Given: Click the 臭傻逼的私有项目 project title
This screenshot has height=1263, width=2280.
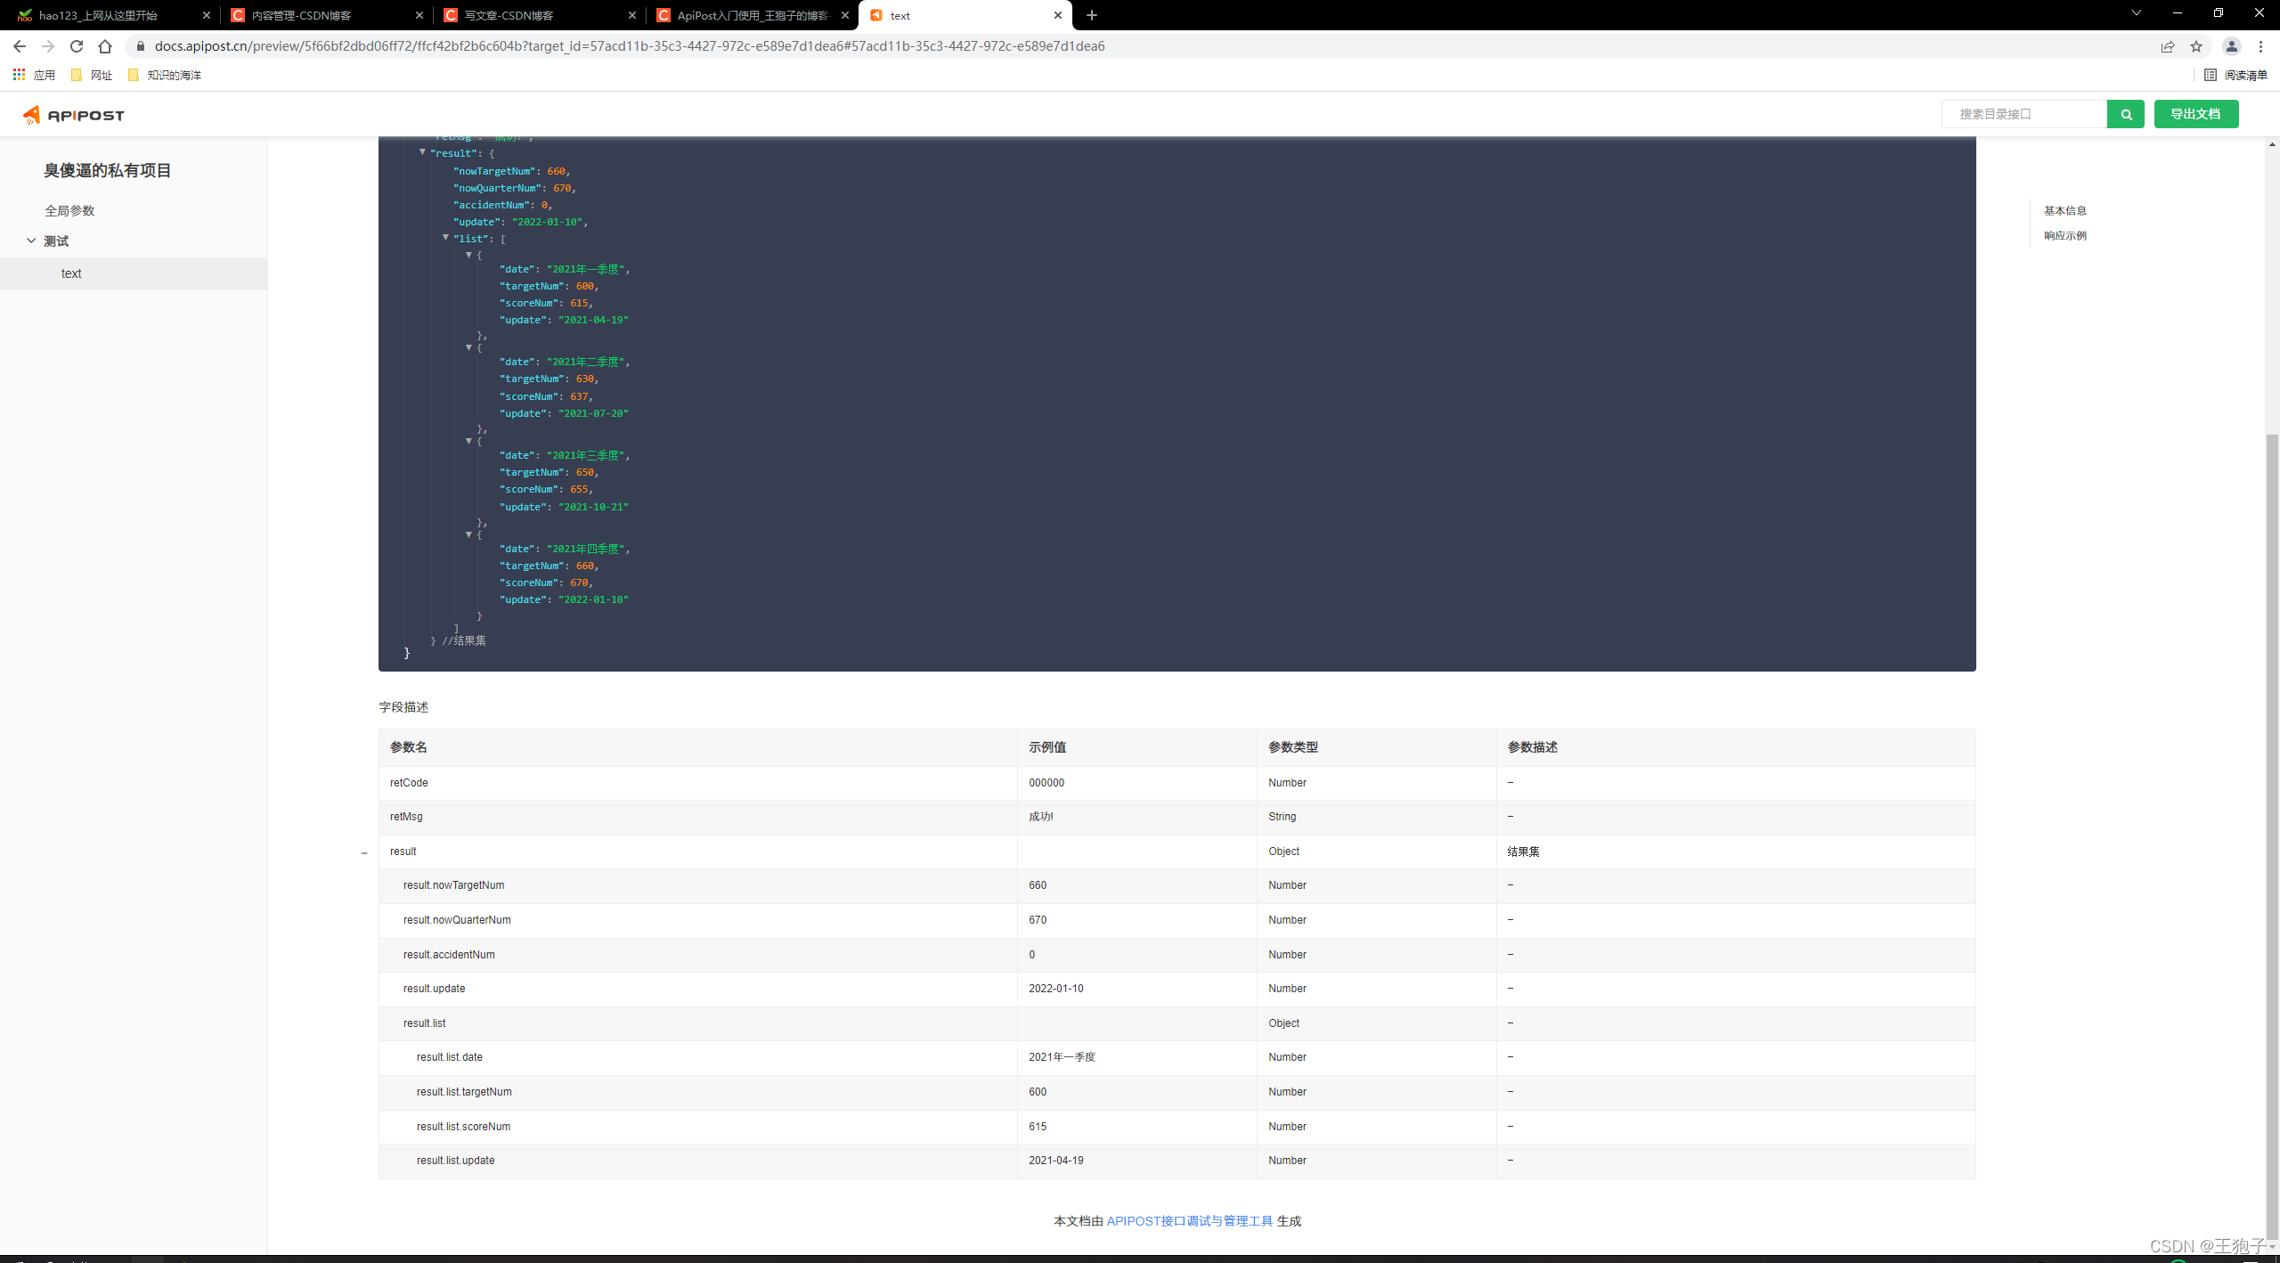Looking at the screenshot, I should click(107, 170).
